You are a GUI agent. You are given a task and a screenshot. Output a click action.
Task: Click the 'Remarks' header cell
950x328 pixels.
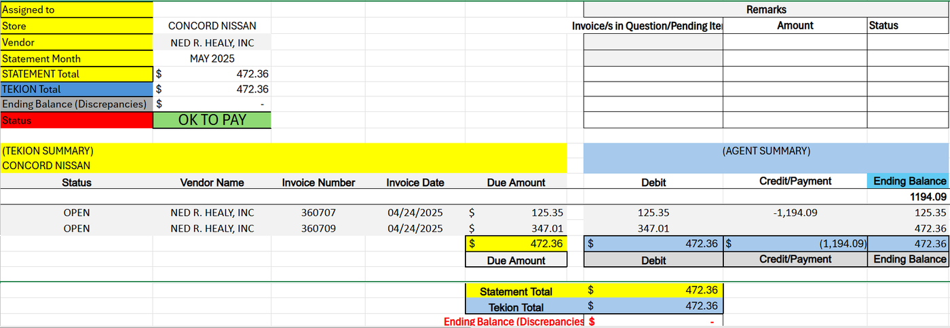coord(766,10)
